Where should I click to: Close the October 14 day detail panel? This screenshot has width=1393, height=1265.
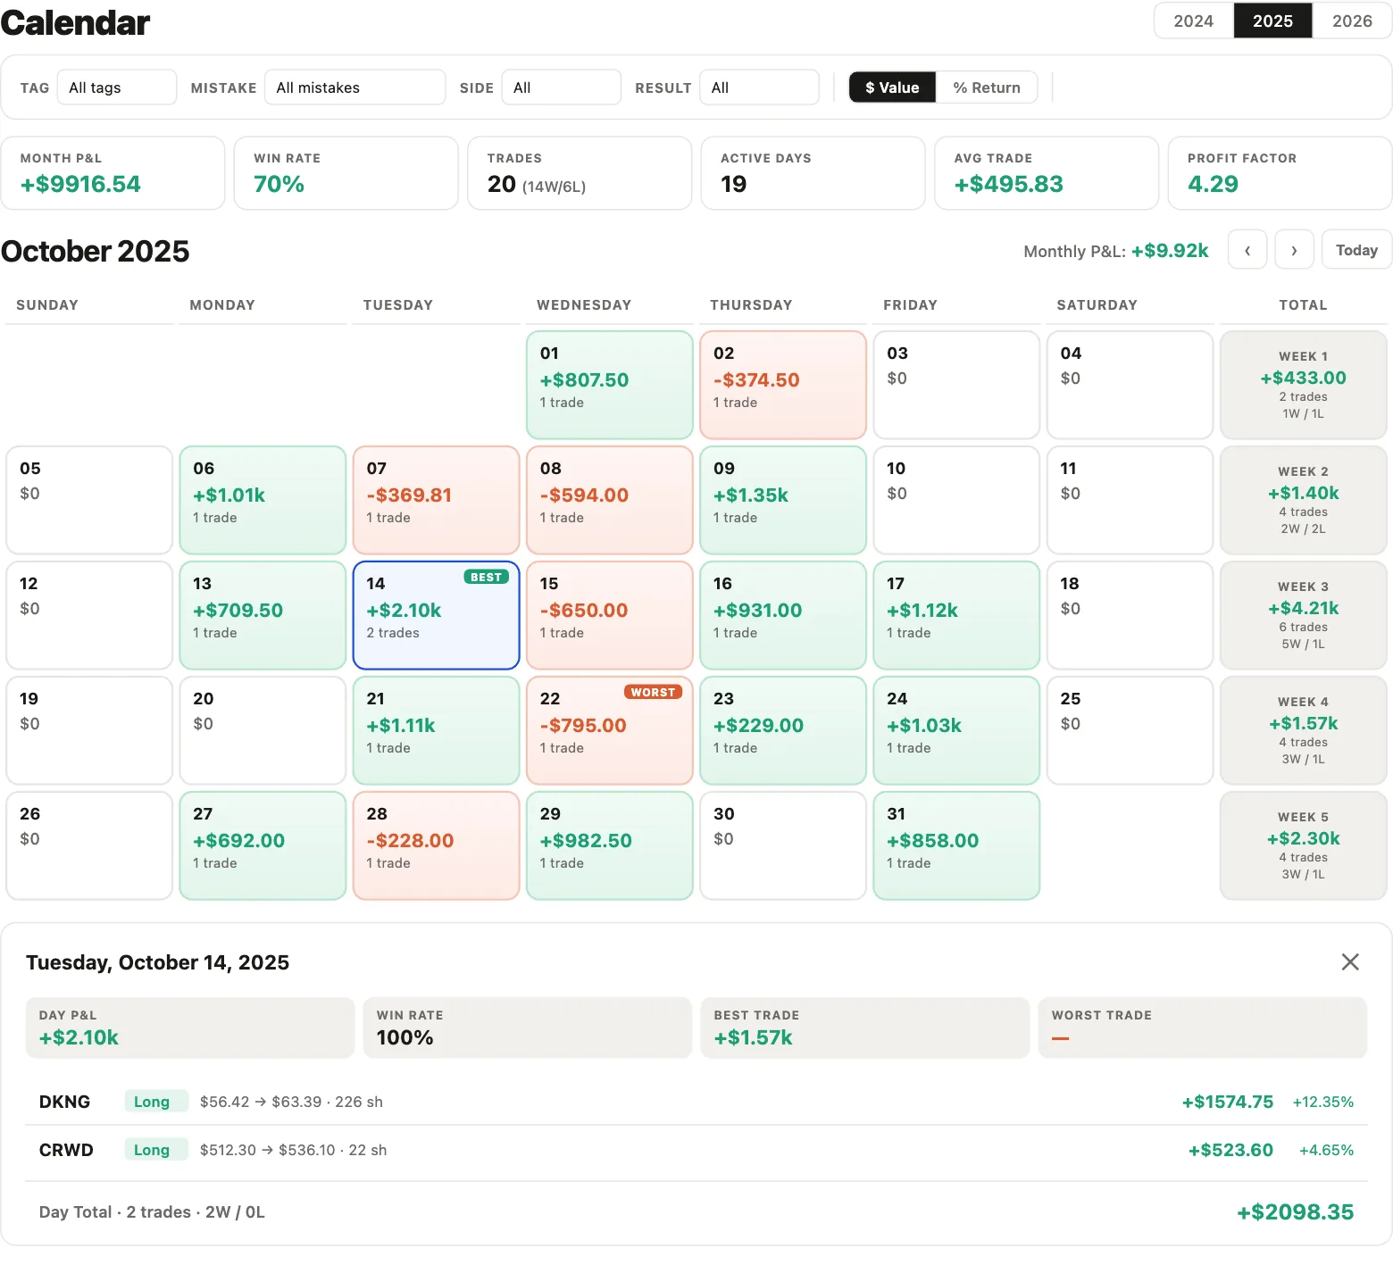1350,961
